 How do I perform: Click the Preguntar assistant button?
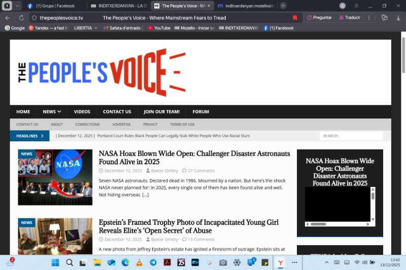320,17
